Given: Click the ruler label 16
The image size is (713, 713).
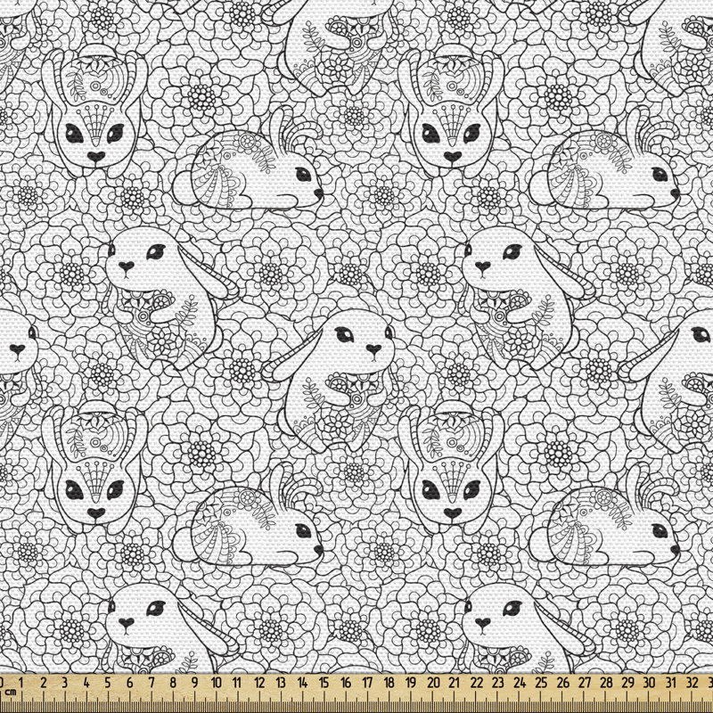Looking at the screenshot, I should point(346,683).
